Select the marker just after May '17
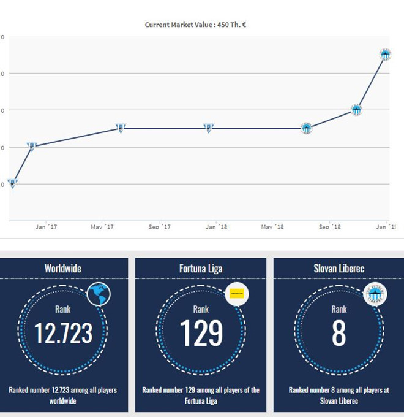Viewport: 404px width, 417px height. coord(121,128)
